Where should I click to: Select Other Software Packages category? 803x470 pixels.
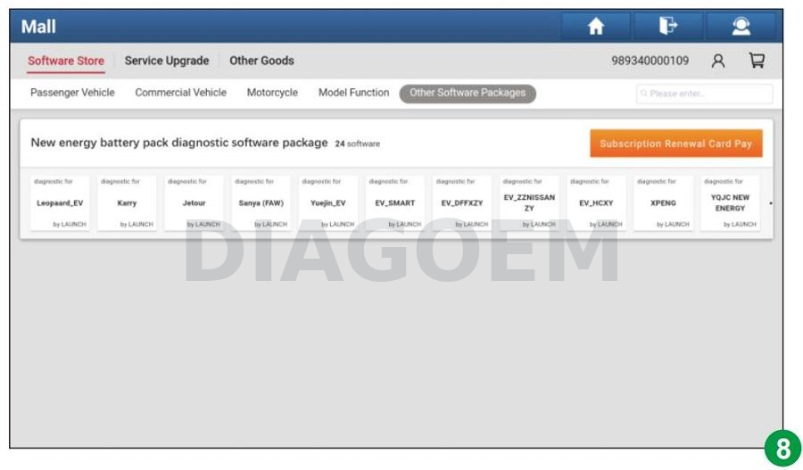tap(468, 93)
